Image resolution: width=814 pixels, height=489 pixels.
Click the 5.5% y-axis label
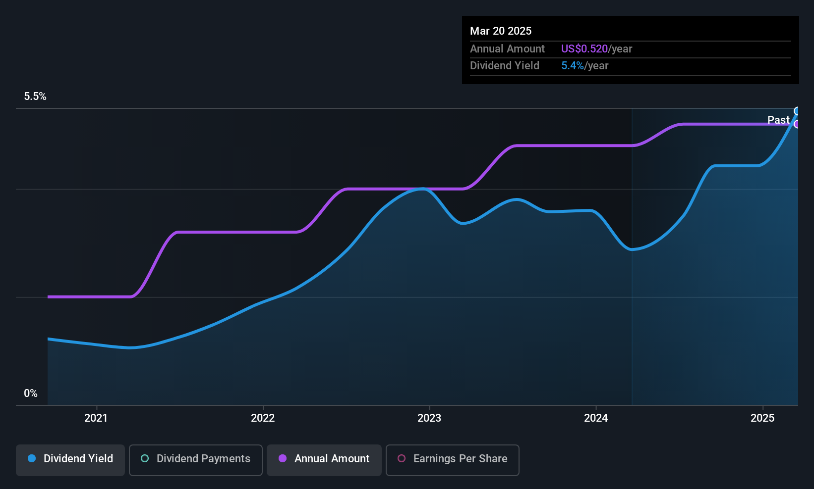35,96
